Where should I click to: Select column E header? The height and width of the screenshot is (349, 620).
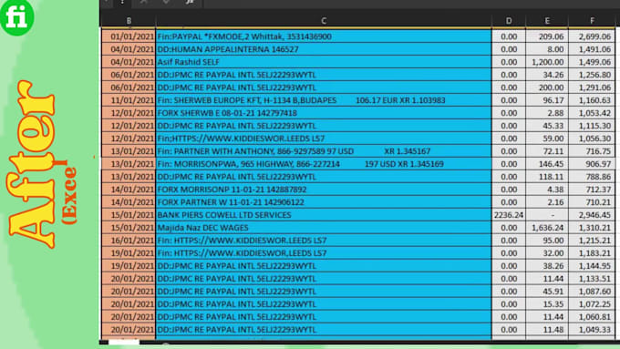[x=547, y=21]
